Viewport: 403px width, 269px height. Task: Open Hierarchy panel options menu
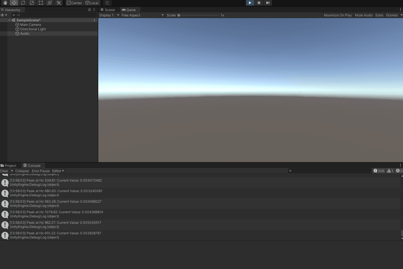(x=94, y=9)
